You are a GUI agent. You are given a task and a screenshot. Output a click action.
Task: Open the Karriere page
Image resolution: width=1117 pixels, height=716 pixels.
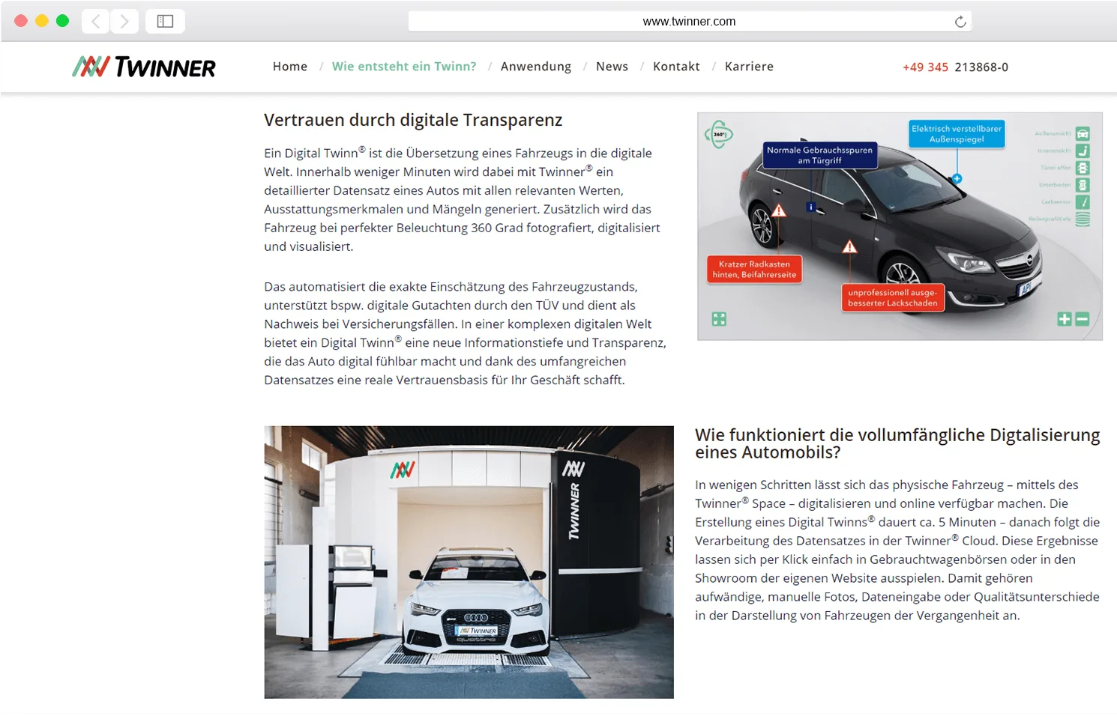point(749,67)
